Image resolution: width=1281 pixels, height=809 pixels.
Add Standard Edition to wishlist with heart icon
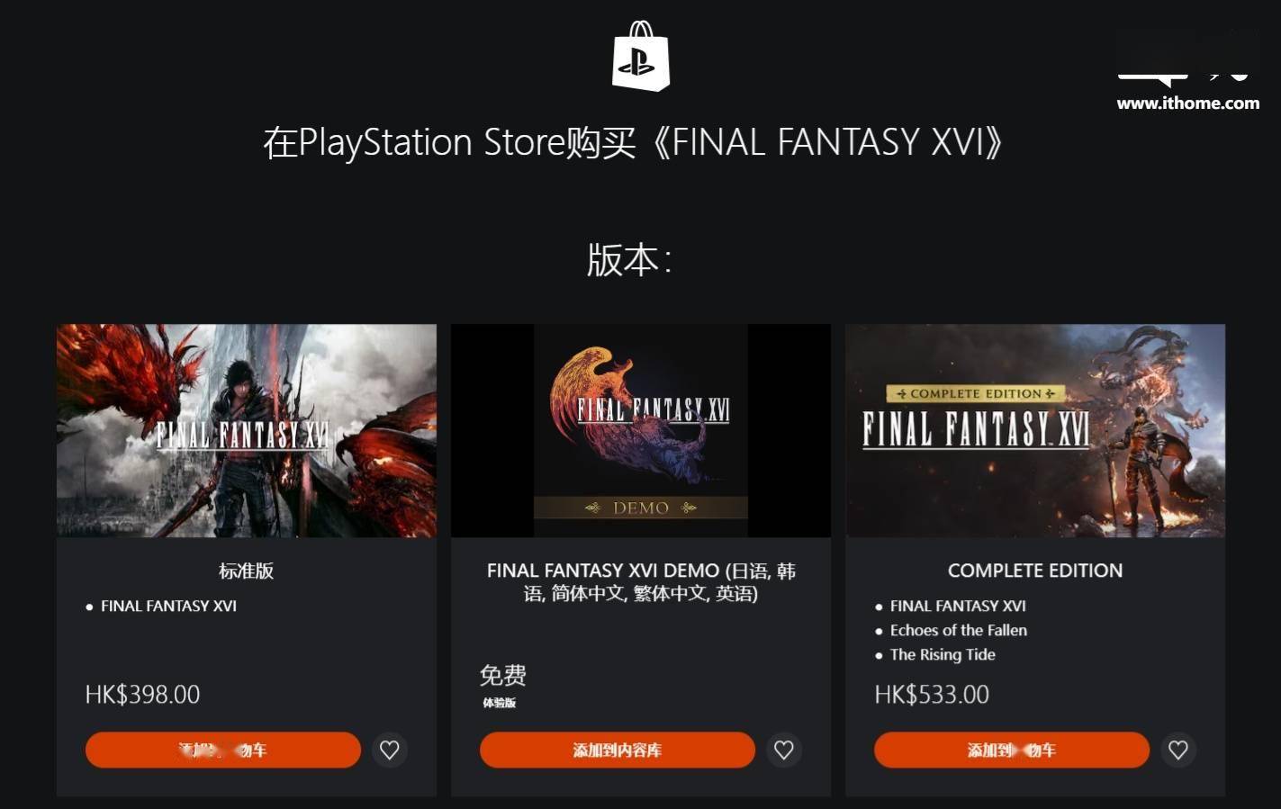(x=390, y=750)
